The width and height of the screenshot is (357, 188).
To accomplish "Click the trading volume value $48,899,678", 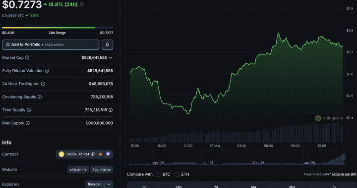I will pos(101,84).
